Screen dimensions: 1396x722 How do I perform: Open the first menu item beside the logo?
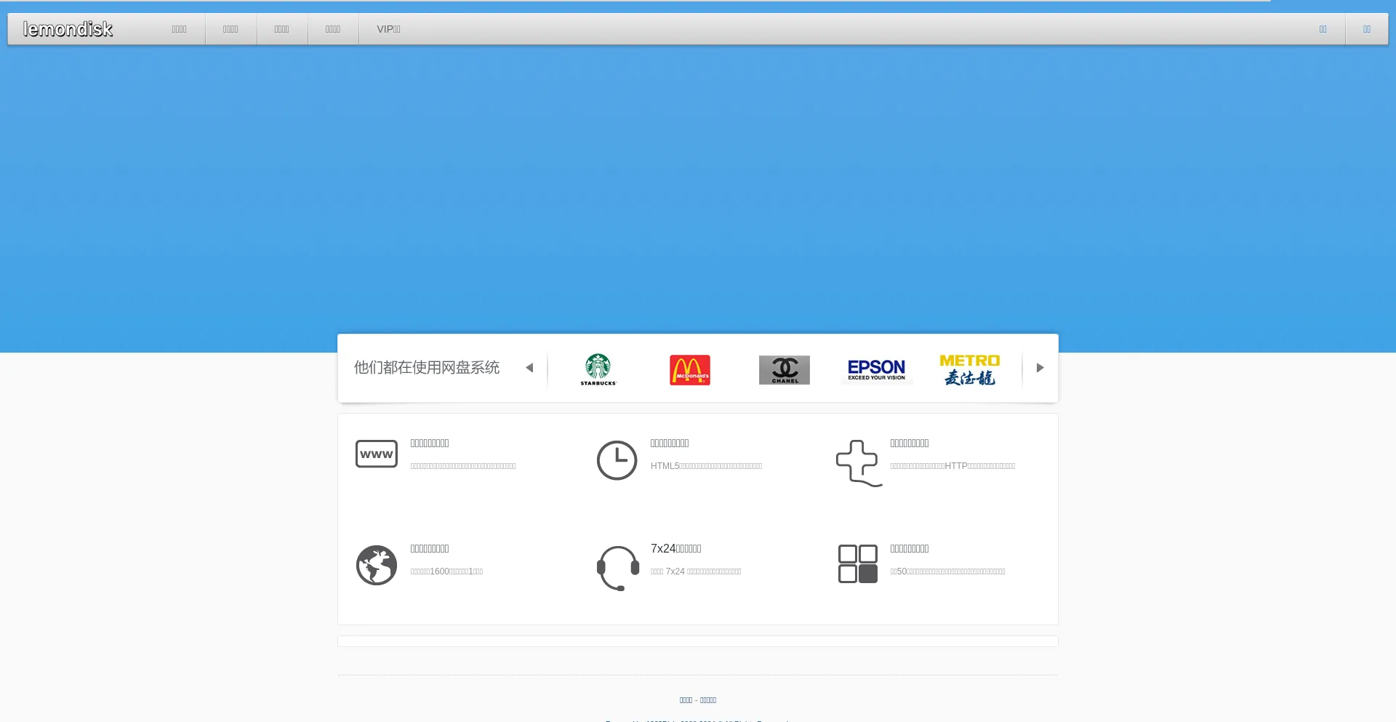(179, 29)
